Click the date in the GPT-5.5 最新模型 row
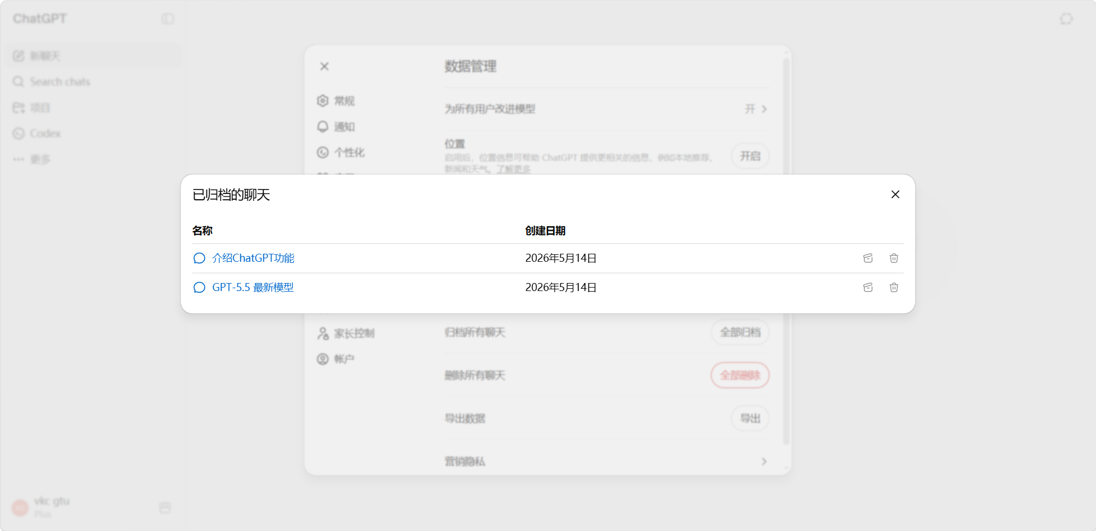Screen dimensions: 1096x531 (x=561, y=288)
